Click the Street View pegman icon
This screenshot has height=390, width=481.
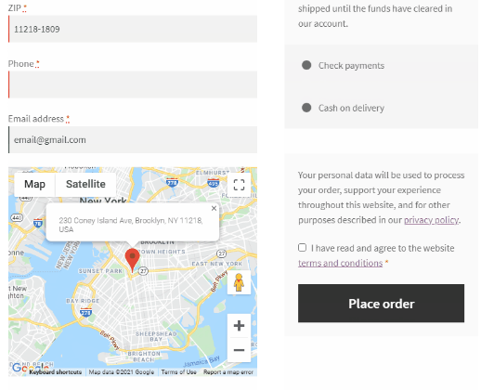239,282
